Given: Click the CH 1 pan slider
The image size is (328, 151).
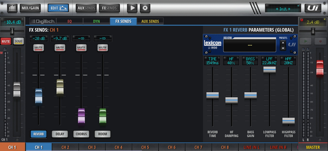Looking at the screenshot, I should (x=12, y=31).
